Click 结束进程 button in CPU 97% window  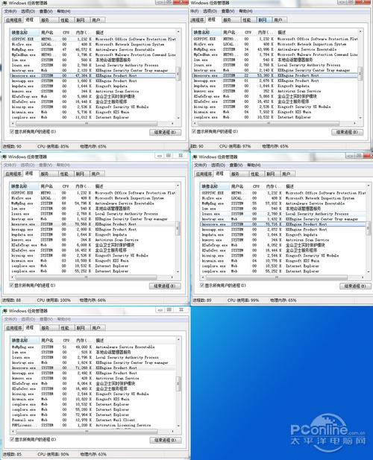click(x=347, y=132)
